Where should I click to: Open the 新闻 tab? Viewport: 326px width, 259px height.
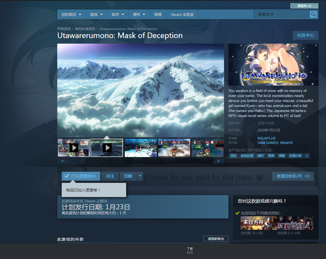[158, 14]
